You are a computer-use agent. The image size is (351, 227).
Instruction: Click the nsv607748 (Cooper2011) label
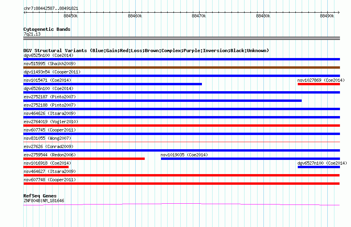point(50,180)
